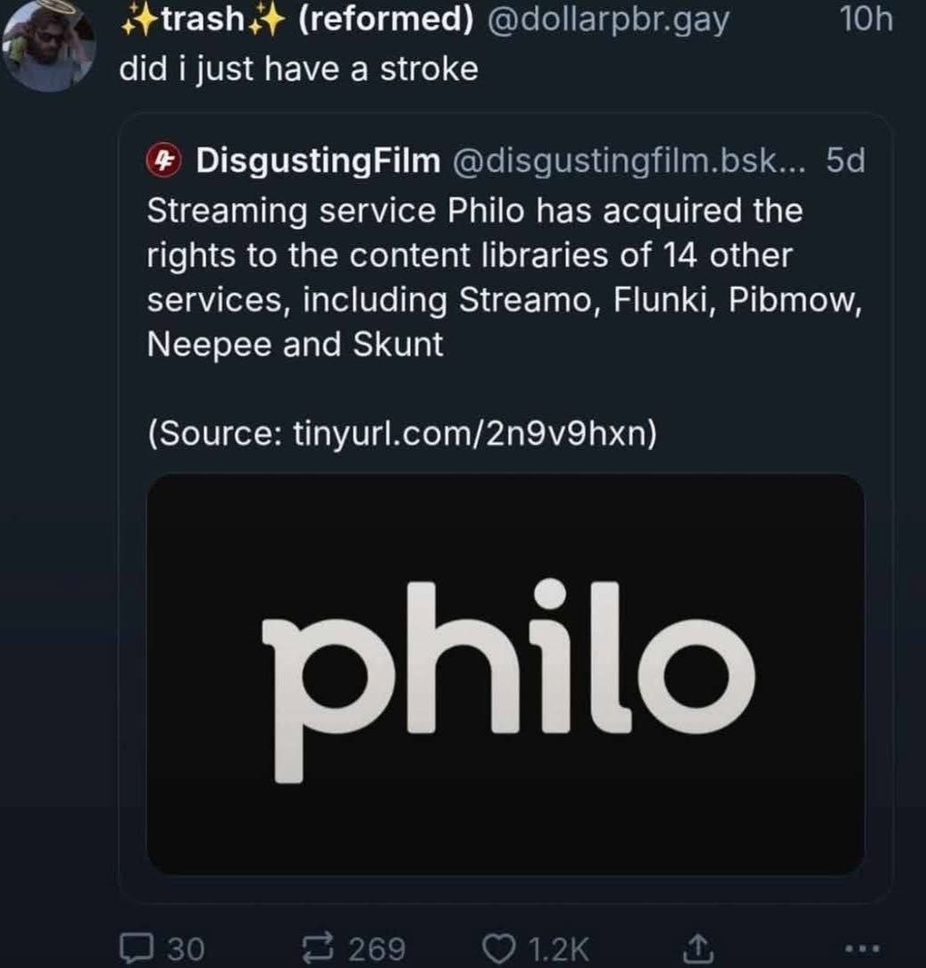926x968 pixels.
Task: Open the DisgustingFilm red avatar icon
Action: (163, 161)
